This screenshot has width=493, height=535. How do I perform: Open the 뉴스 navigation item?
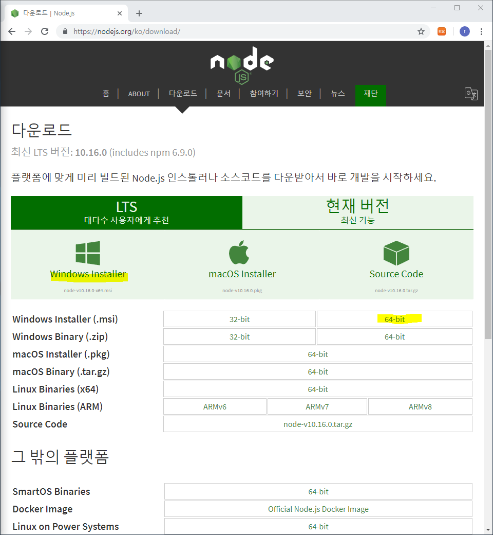[337, 94]
